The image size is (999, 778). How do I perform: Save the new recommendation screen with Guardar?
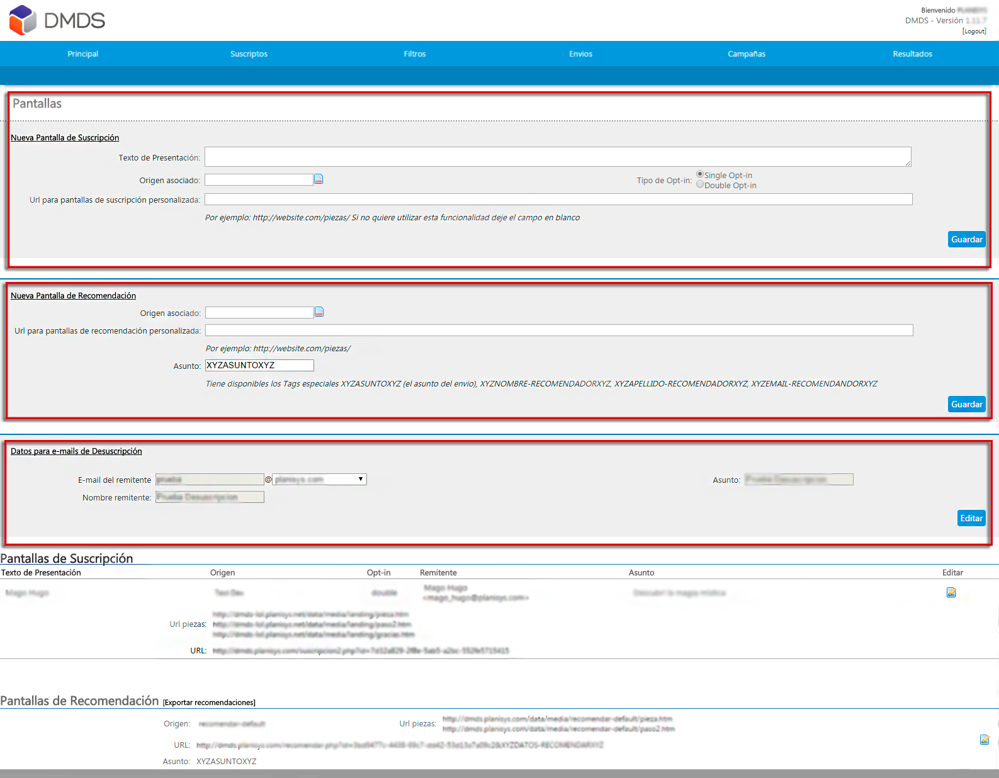pos(967,404)
